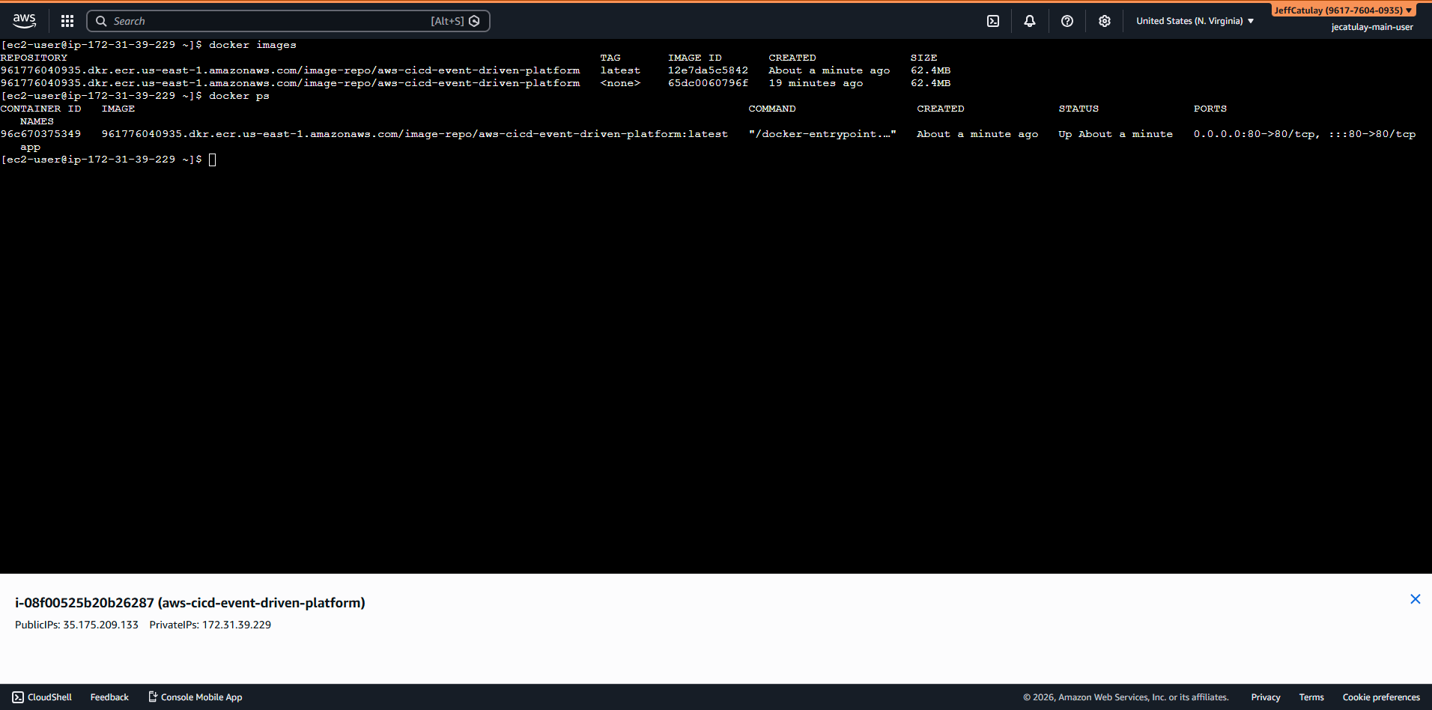
Task: Click container ID 96c670375349
Action: [40, 134]
